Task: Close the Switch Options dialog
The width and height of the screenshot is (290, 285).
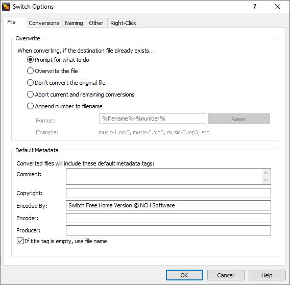Action: 278,7
